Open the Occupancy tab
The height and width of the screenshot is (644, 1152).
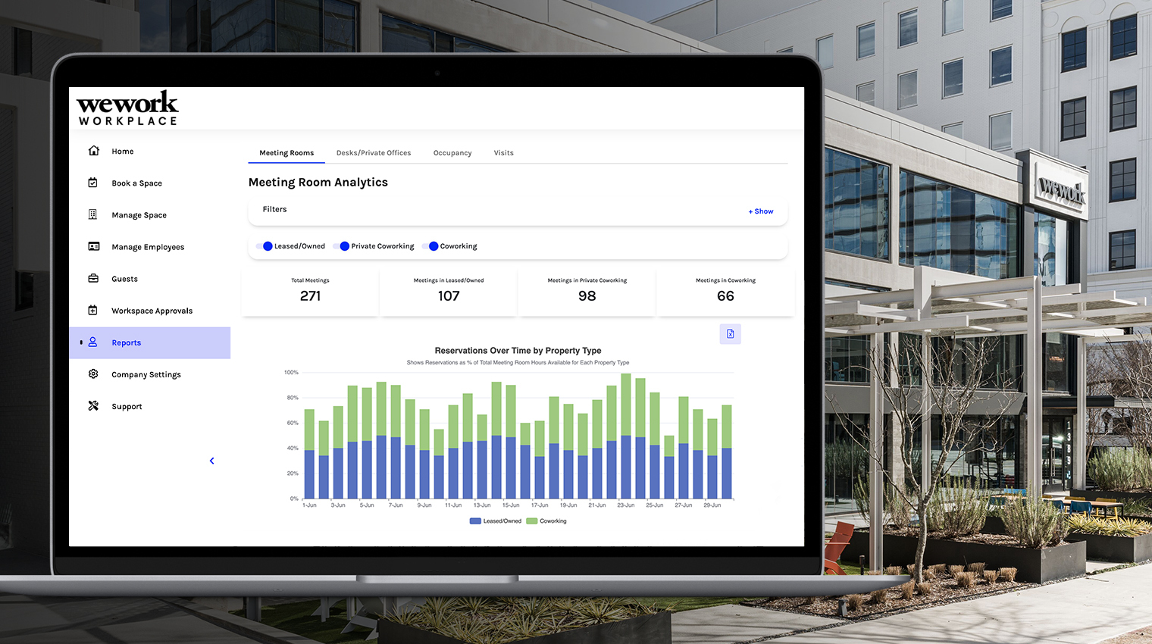point(452,153)
